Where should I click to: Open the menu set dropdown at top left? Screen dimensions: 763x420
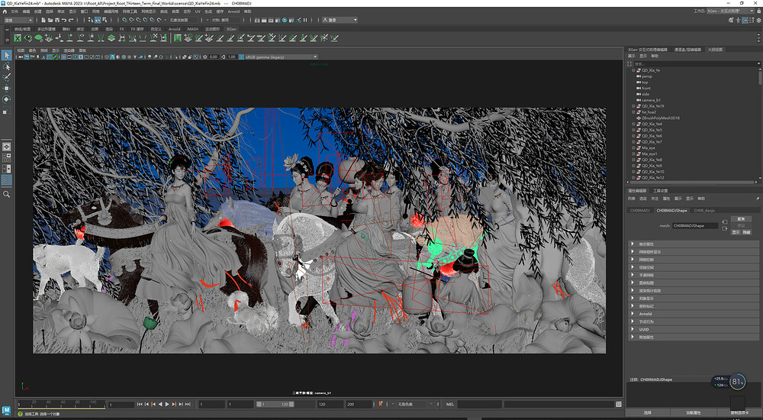18,20
